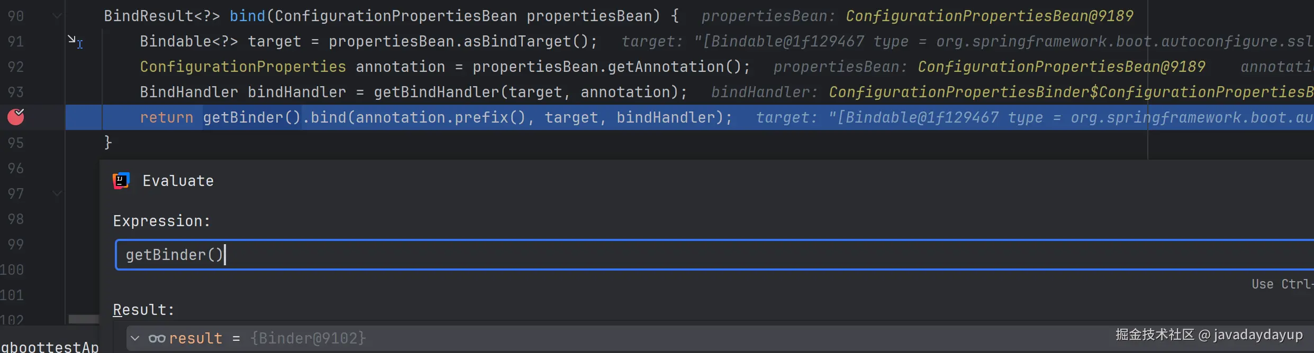
Task: Click the inline bindHandler value on line 93
Action: click(x=1069, y=92)
